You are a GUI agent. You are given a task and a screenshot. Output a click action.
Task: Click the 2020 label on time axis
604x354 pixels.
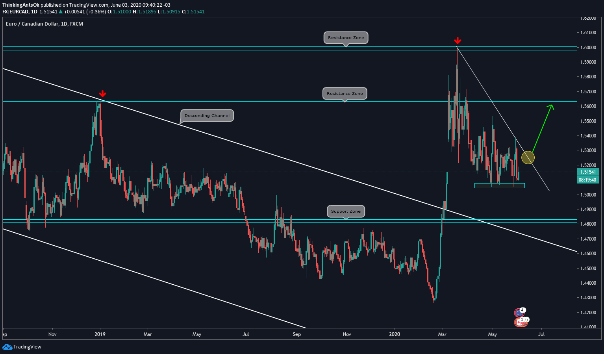tap(395, 334)
